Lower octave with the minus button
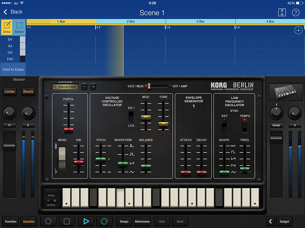 tap(48, 201)
